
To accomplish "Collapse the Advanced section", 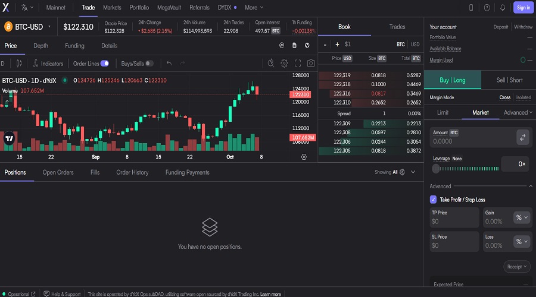I will pos(531,186).
